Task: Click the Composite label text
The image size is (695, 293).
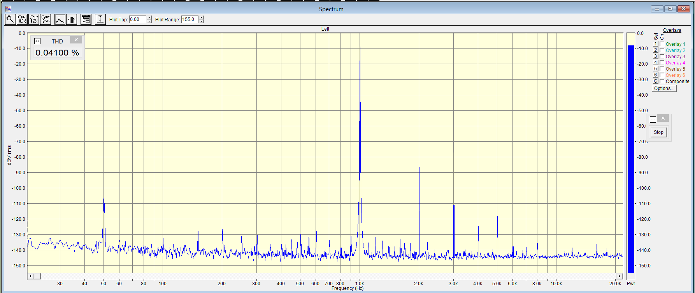Action: pyautogui.click(x=677, y=81)
